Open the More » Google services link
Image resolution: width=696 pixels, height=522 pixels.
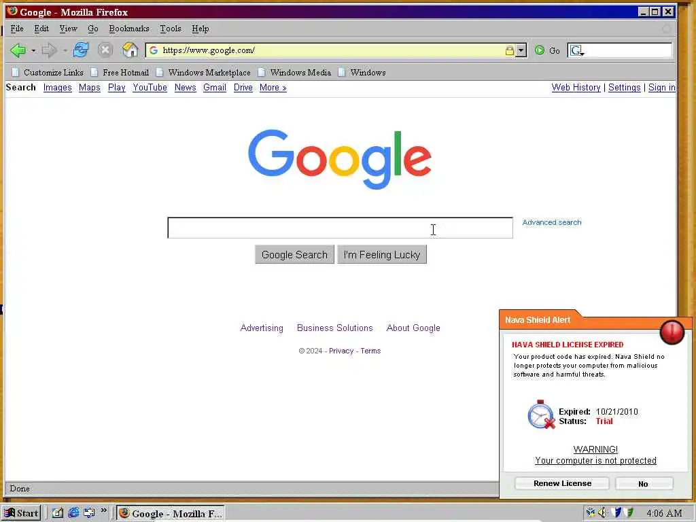click(273, 88)
